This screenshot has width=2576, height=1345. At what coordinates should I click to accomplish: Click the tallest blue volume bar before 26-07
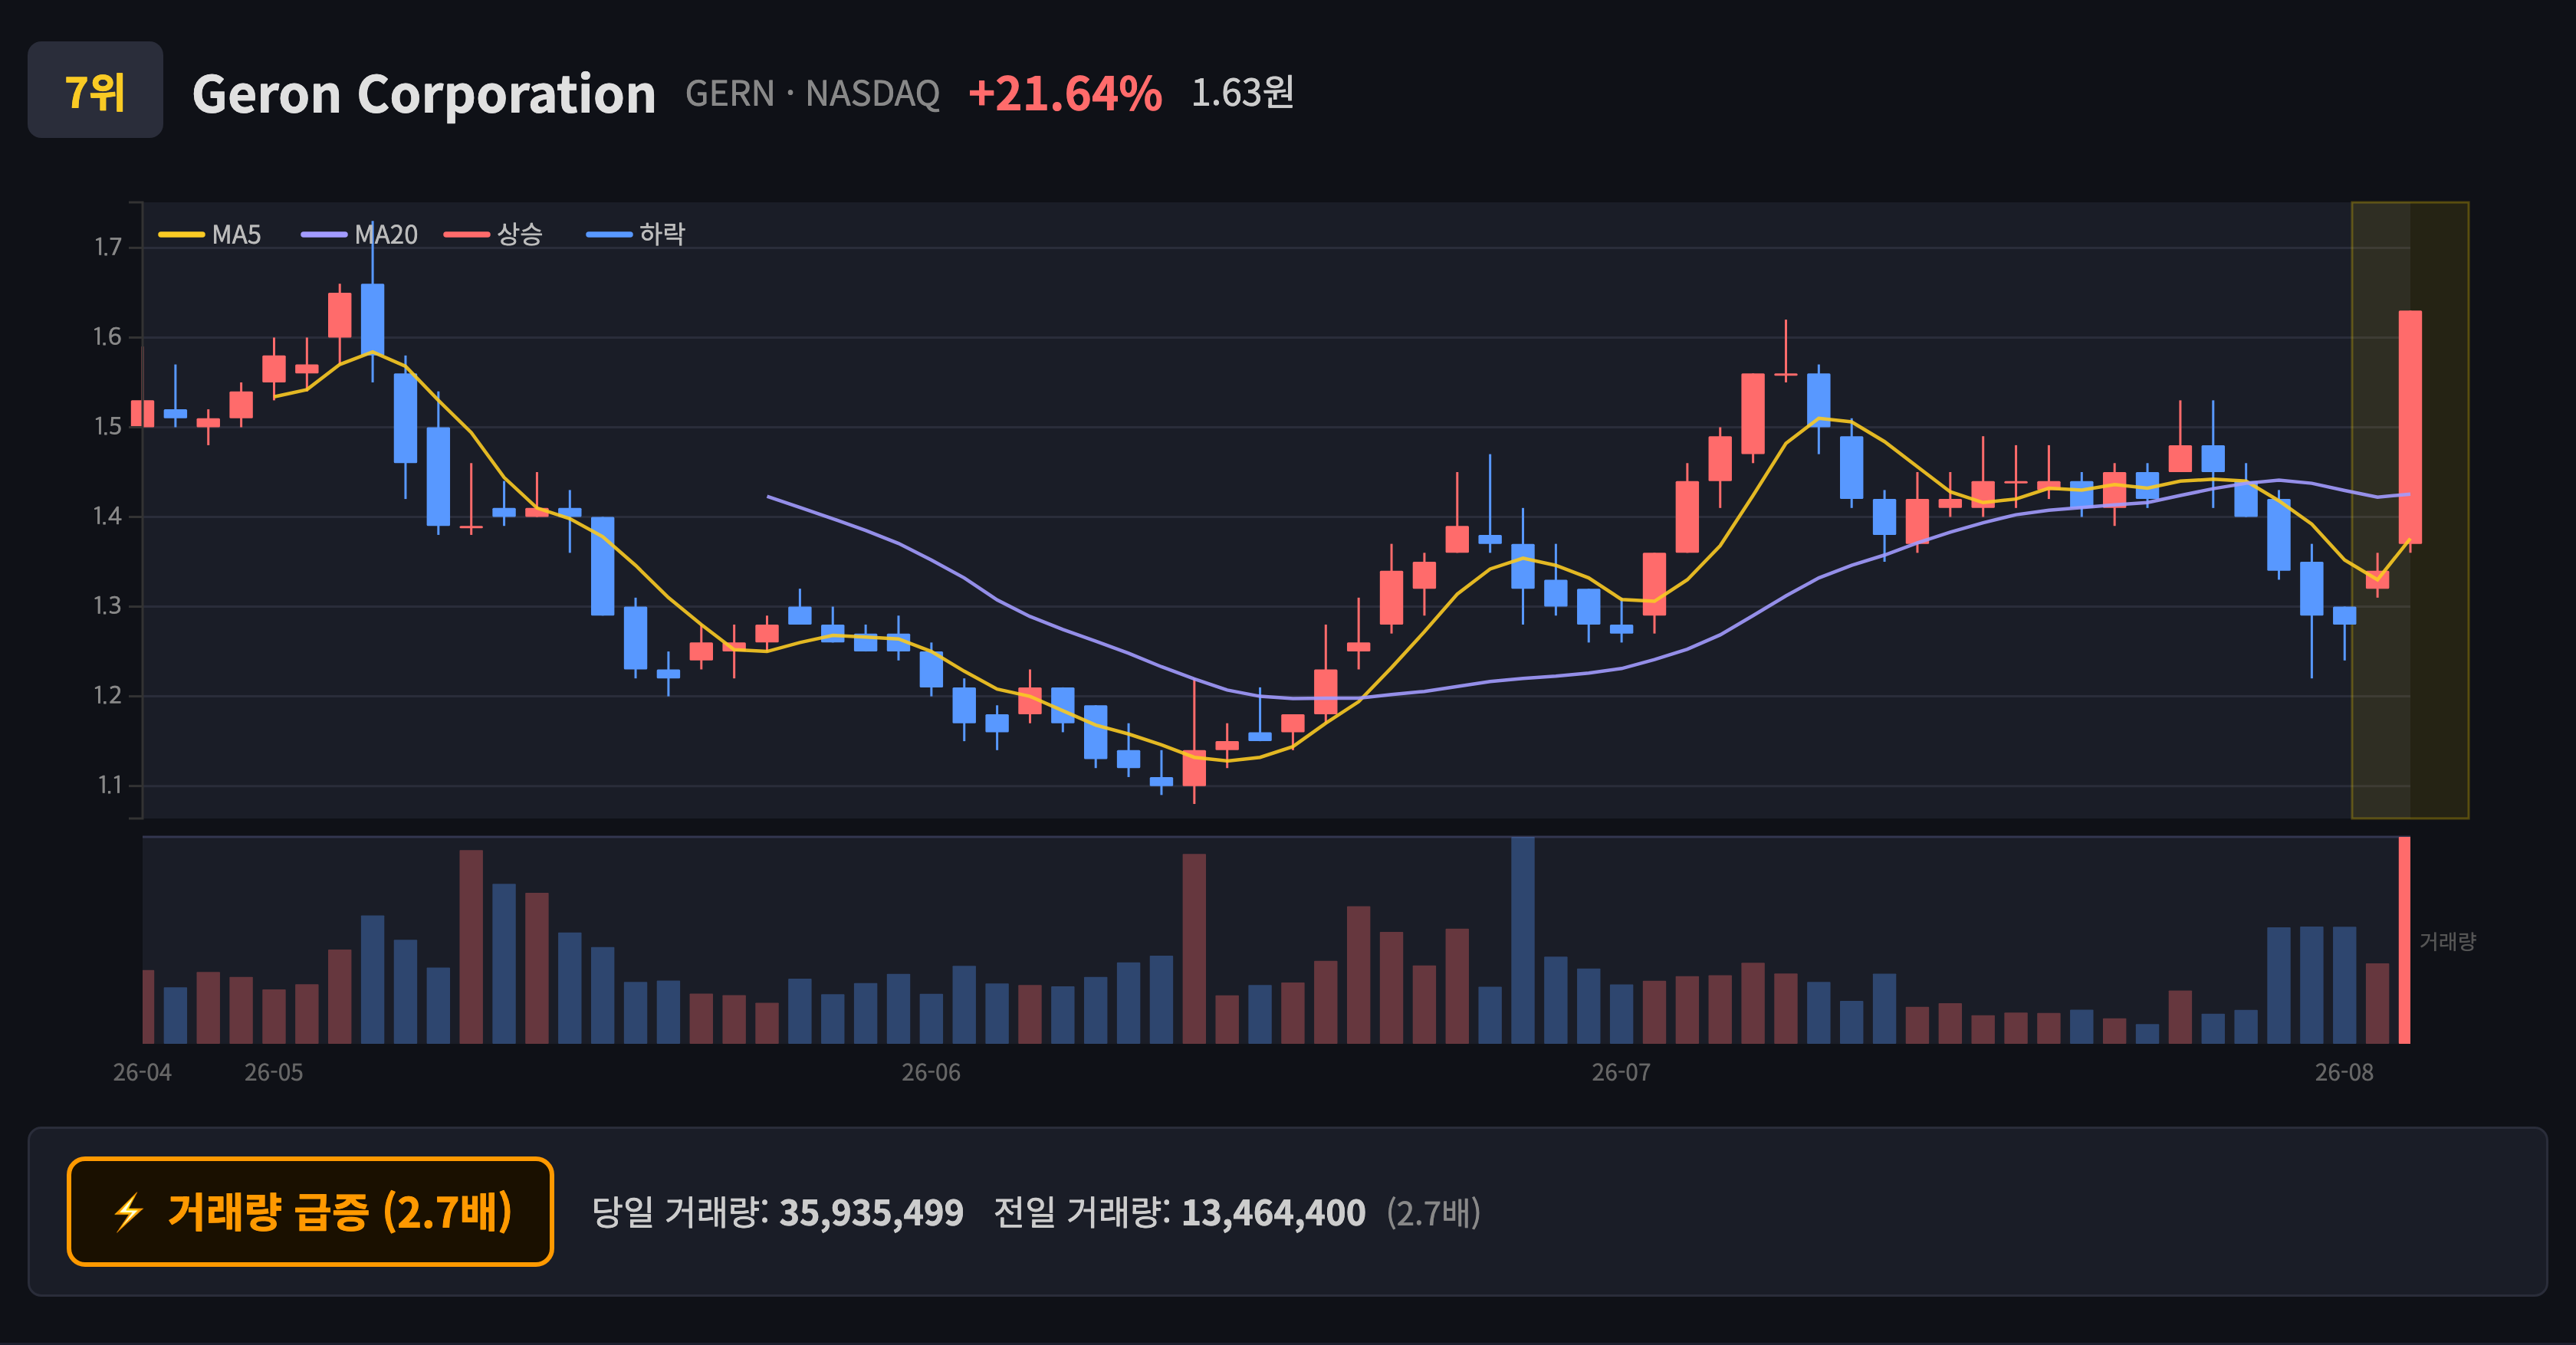coord(1522,940)
